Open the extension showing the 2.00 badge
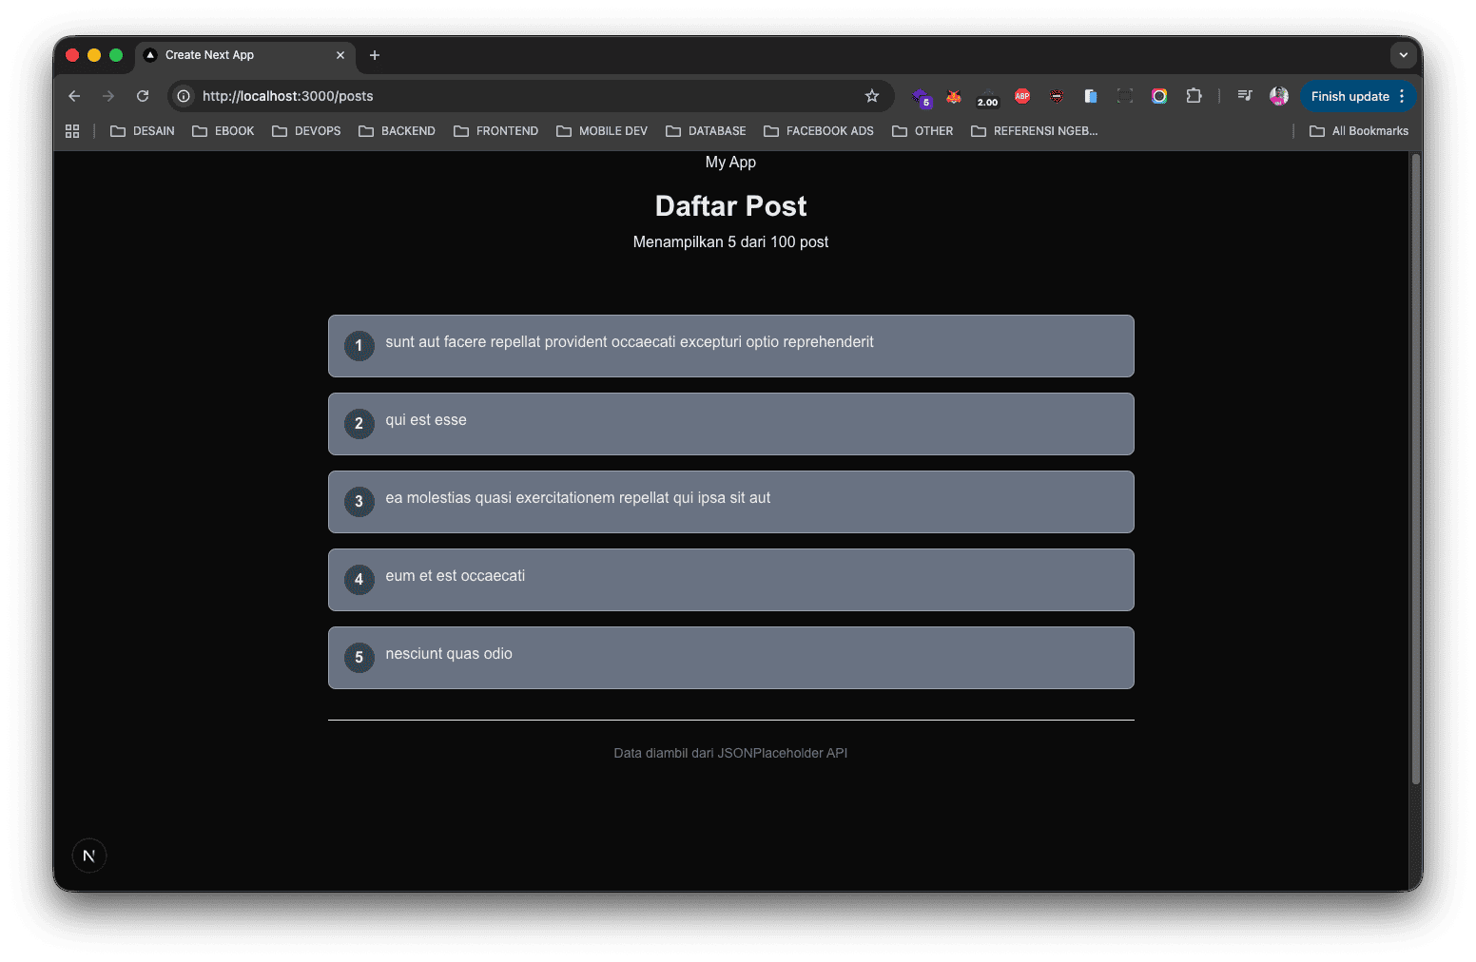 (x=987, y=96)
